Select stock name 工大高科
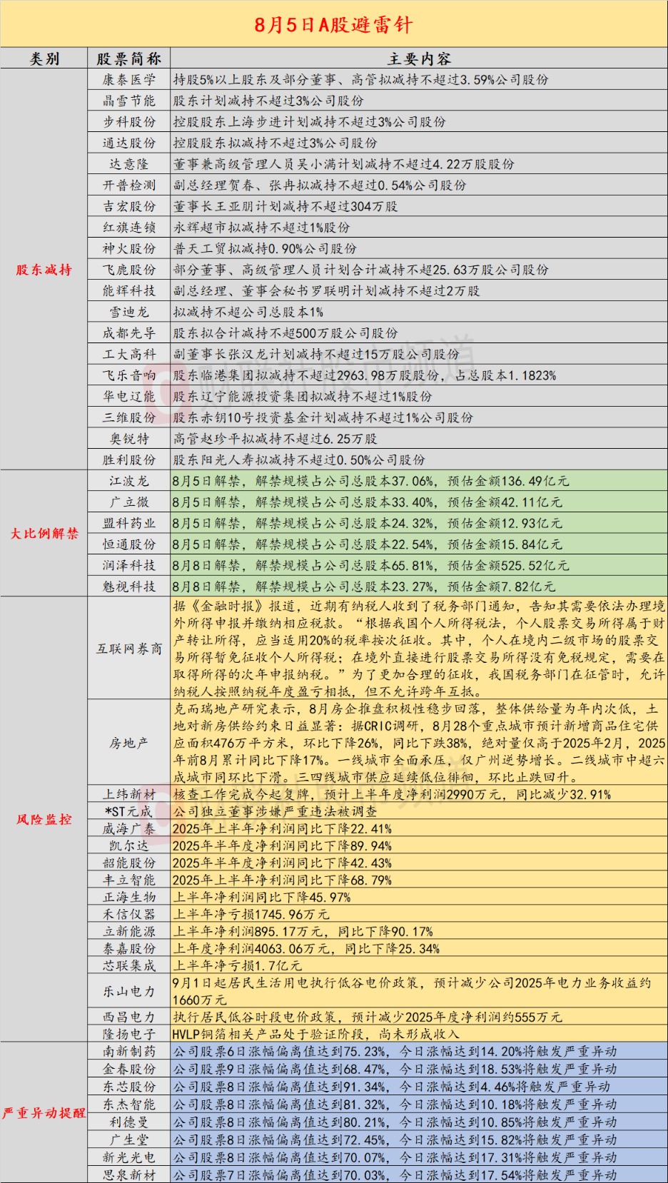The image size is (668, 1183). [x=129, y=354]
